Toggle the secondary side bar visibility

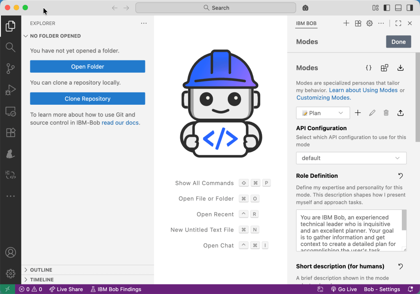coord(410,8)
